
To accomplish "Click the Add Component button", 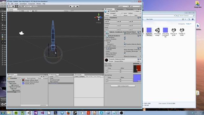I will (123, 86).
